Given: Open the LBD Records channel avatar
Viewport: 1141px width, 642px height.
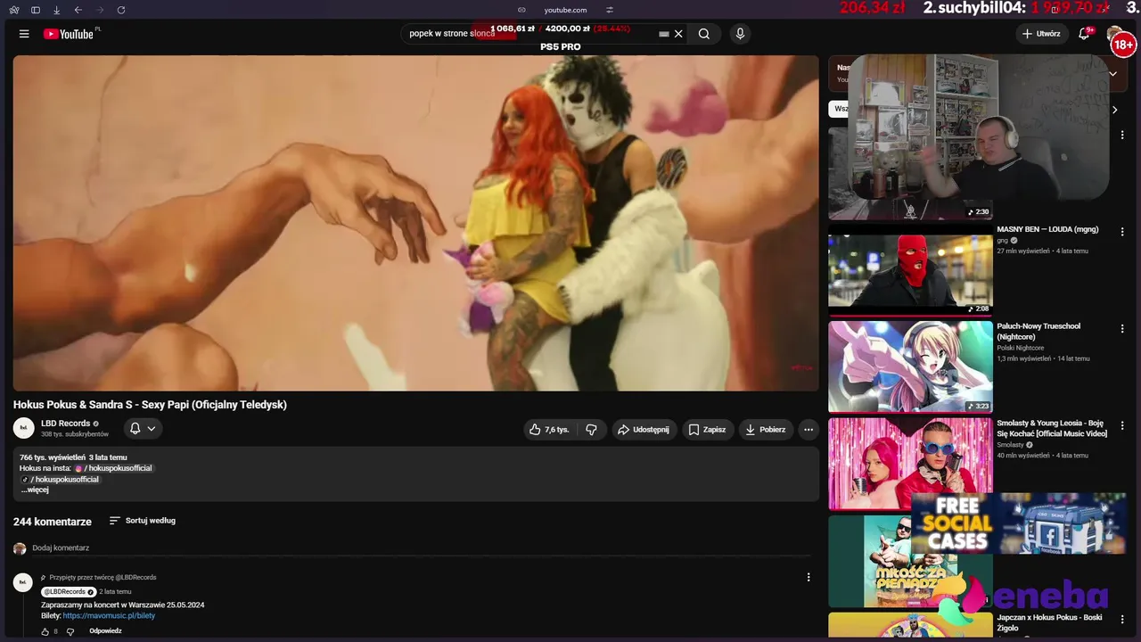Looking at the screenshot, I should pyautogui.click(x=24, y=428).
